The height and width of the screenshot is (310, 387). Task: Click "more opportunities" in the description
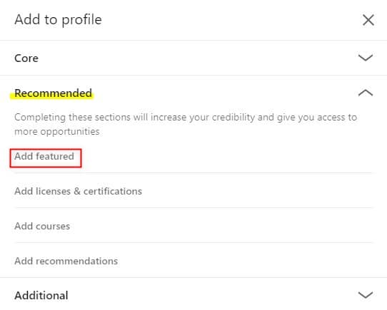pos(57,132)
